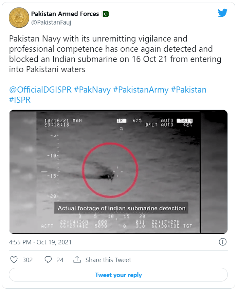Open replies via speech bubble icon

48,260
